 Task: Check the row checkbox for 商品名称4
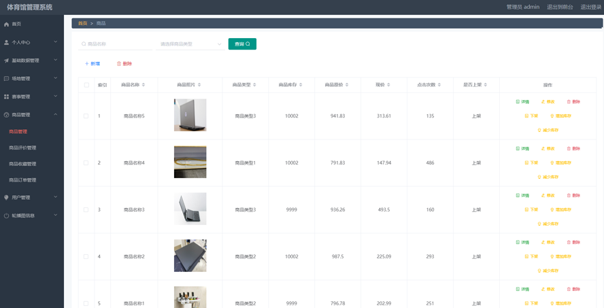pos(86,163)
